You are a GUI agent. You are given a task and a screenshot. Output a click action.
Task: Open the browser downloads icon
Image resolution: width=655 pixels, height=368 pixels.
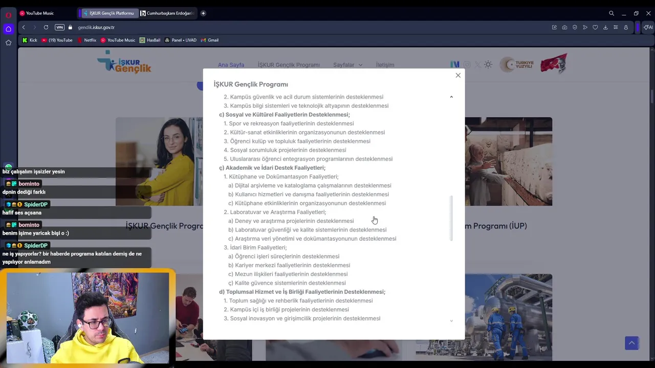click(x=605, y=27)
